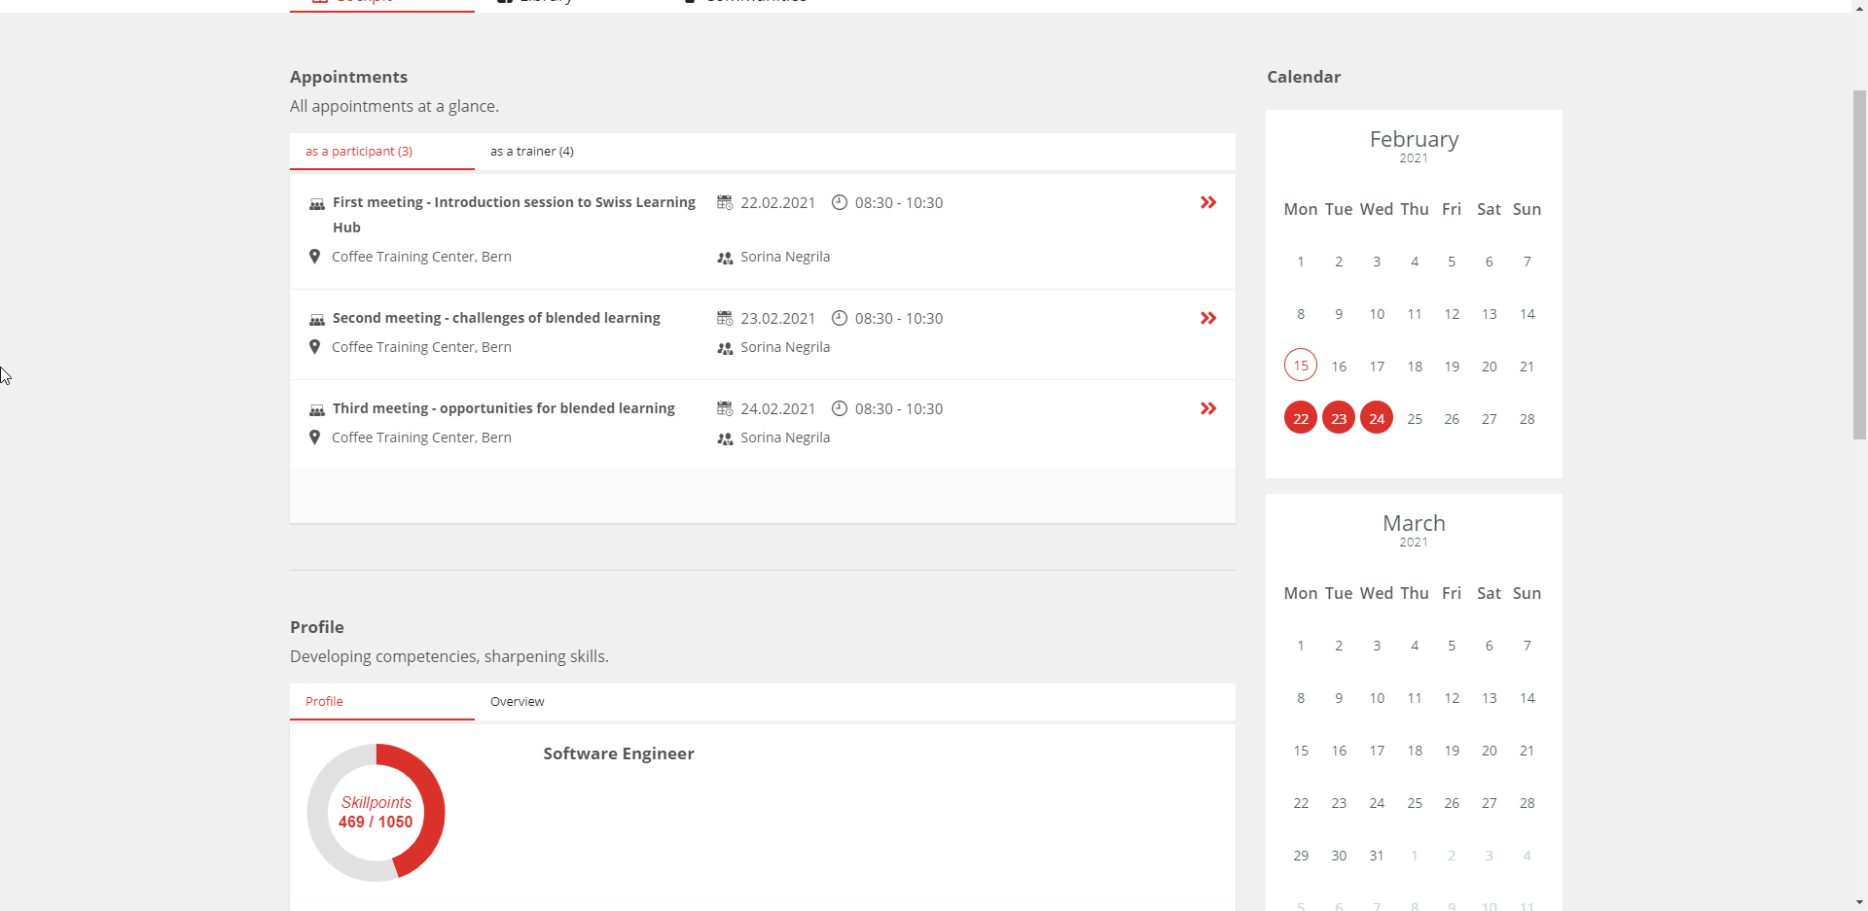
Task: Click the Skillpoints 469 / 1050 progress ring
Action: point(376,813)
